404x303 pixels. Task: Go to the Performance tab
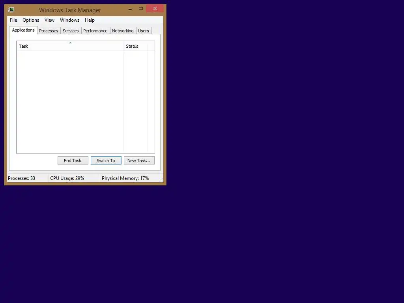point(95,31)
